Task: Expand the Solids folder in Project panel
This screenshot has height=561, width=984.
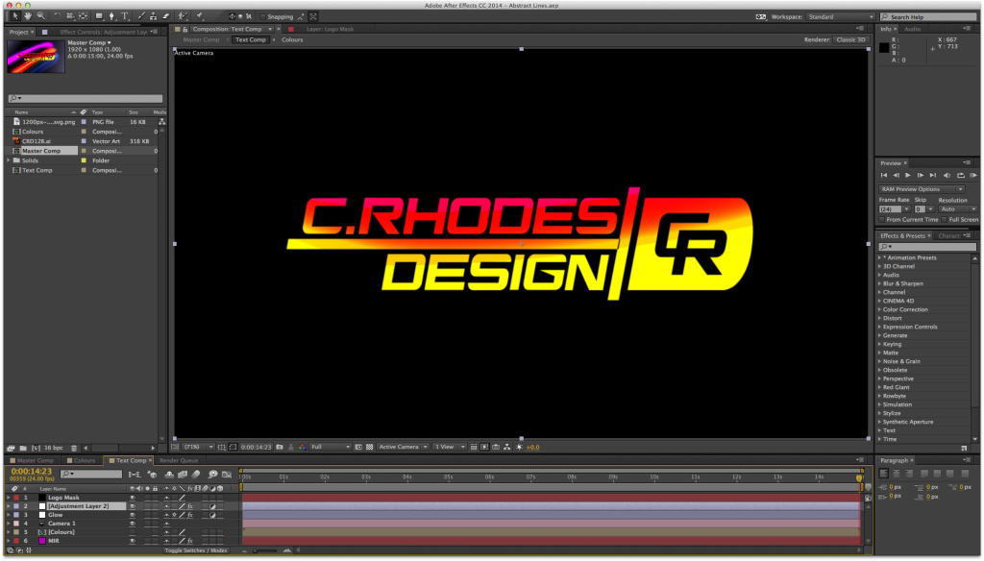Action: [x=9, y=160]
